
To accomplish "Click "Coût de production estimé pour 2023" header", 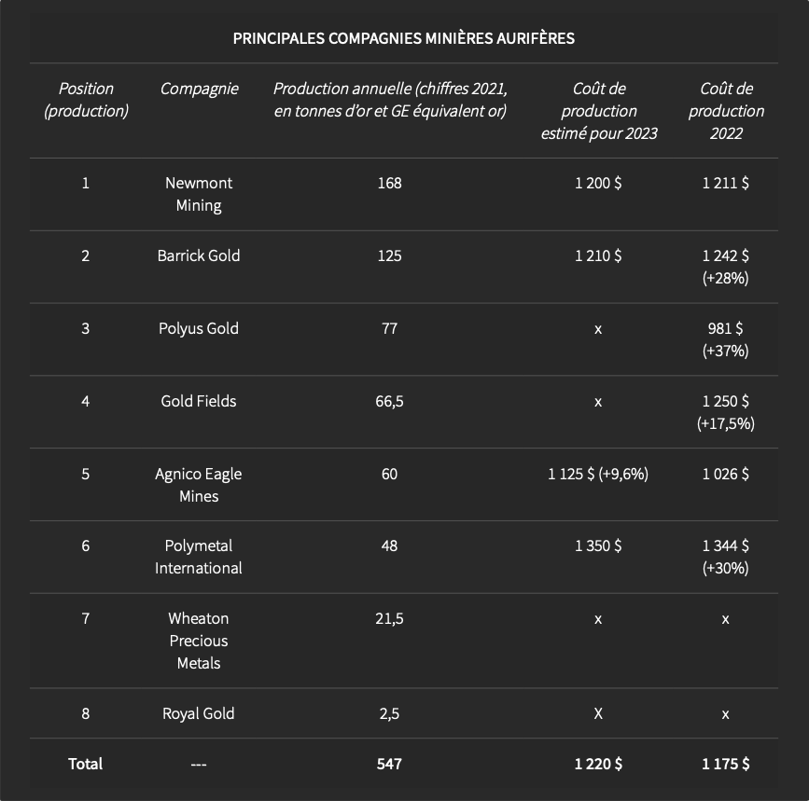I will 598,111.
